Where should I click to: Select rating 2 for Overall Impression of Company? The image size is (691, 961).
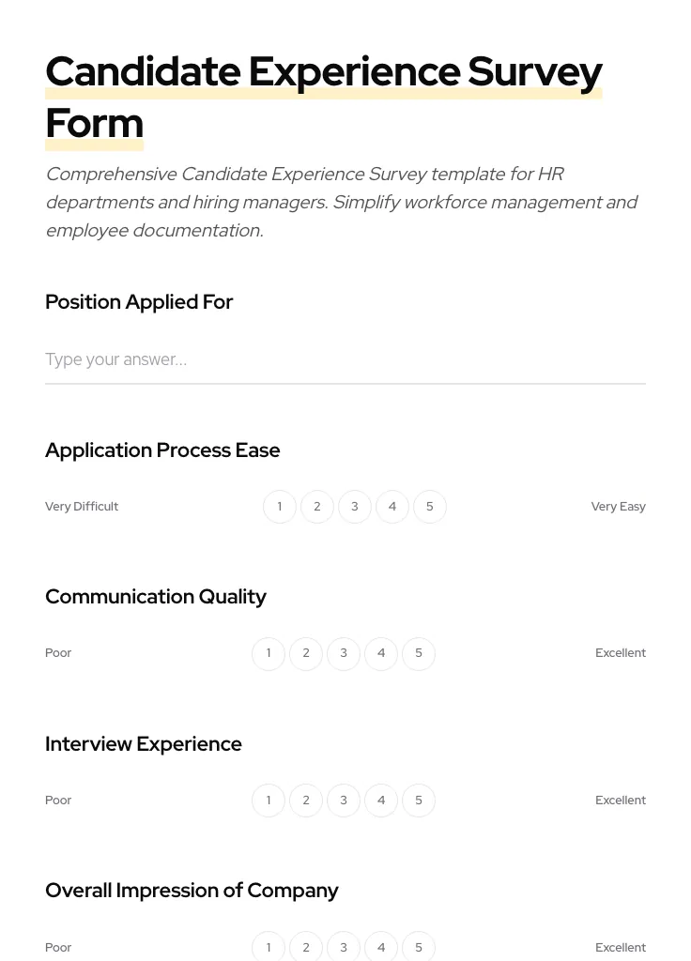[305, 947]
